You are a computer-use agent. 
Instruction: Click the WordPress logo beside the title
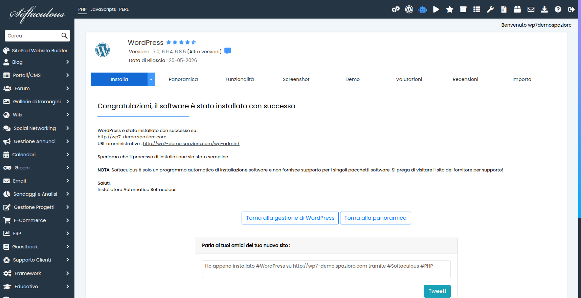(x=103, y=50)
